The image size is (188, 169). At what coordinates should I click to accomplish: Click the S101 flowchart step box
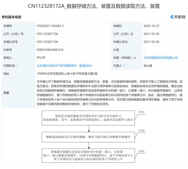point(88,119)
